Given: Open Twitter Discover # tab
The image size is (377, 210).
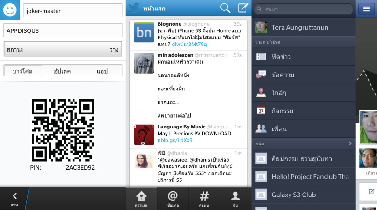Looking at the screenshot, I should coord(204,199).
